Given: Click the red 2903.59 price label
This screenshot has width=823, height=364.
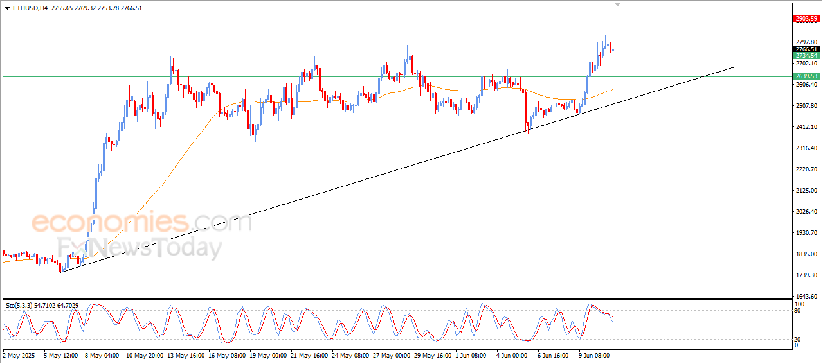Looking at the screenshot, I should pyautogui.click(x=806, y=19).
